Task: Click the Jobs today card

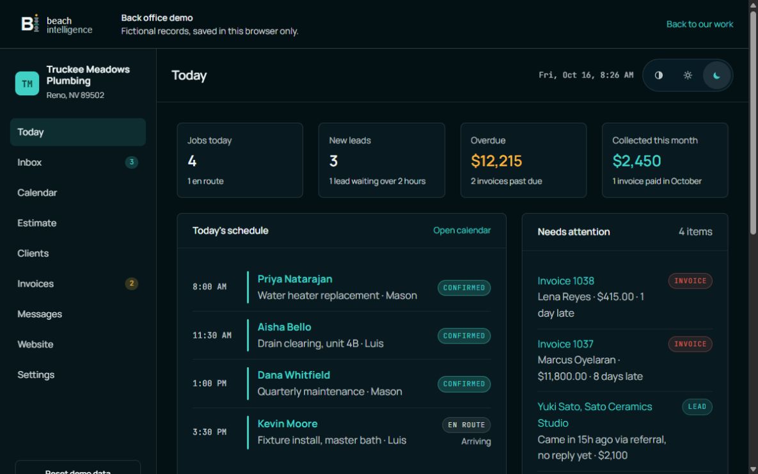Action: (240, 160)
